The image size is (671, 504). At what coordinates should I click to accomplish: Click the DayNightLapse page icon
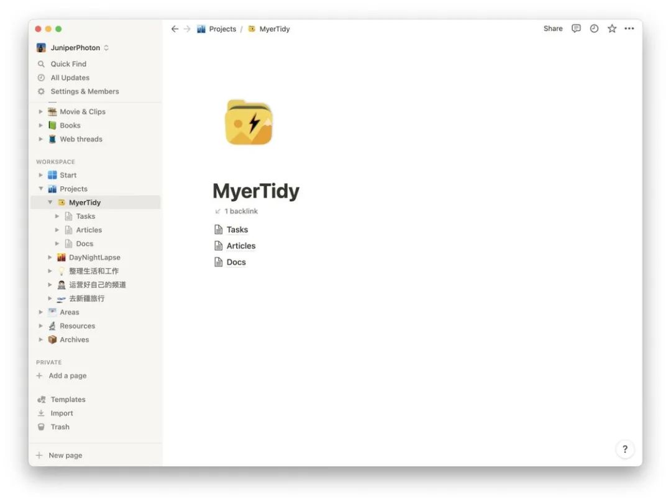(61, 258)
